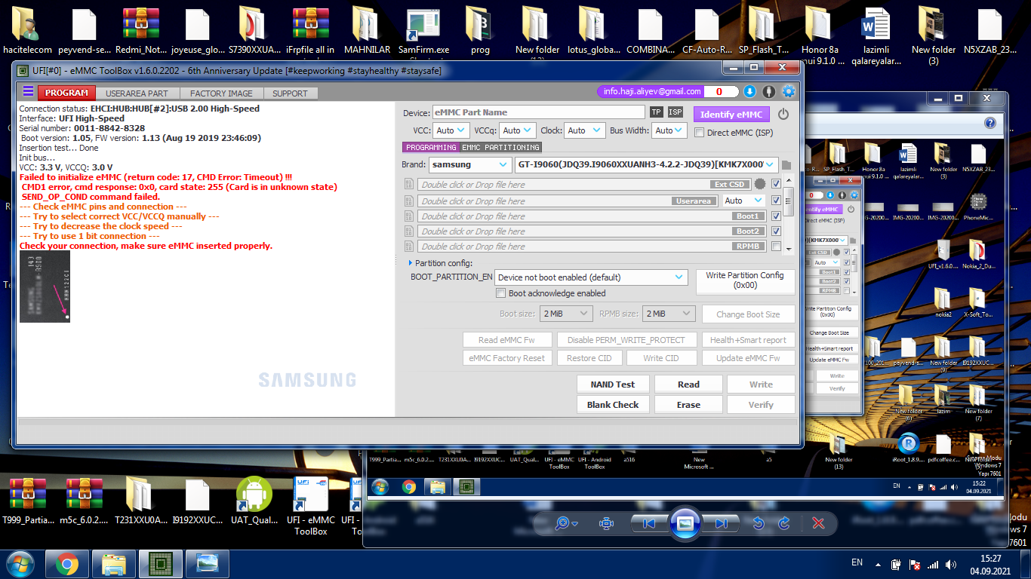The width and height of the screenshot is (1031, 579).
Task: Click the Read button
Action: tap(688, 384)
